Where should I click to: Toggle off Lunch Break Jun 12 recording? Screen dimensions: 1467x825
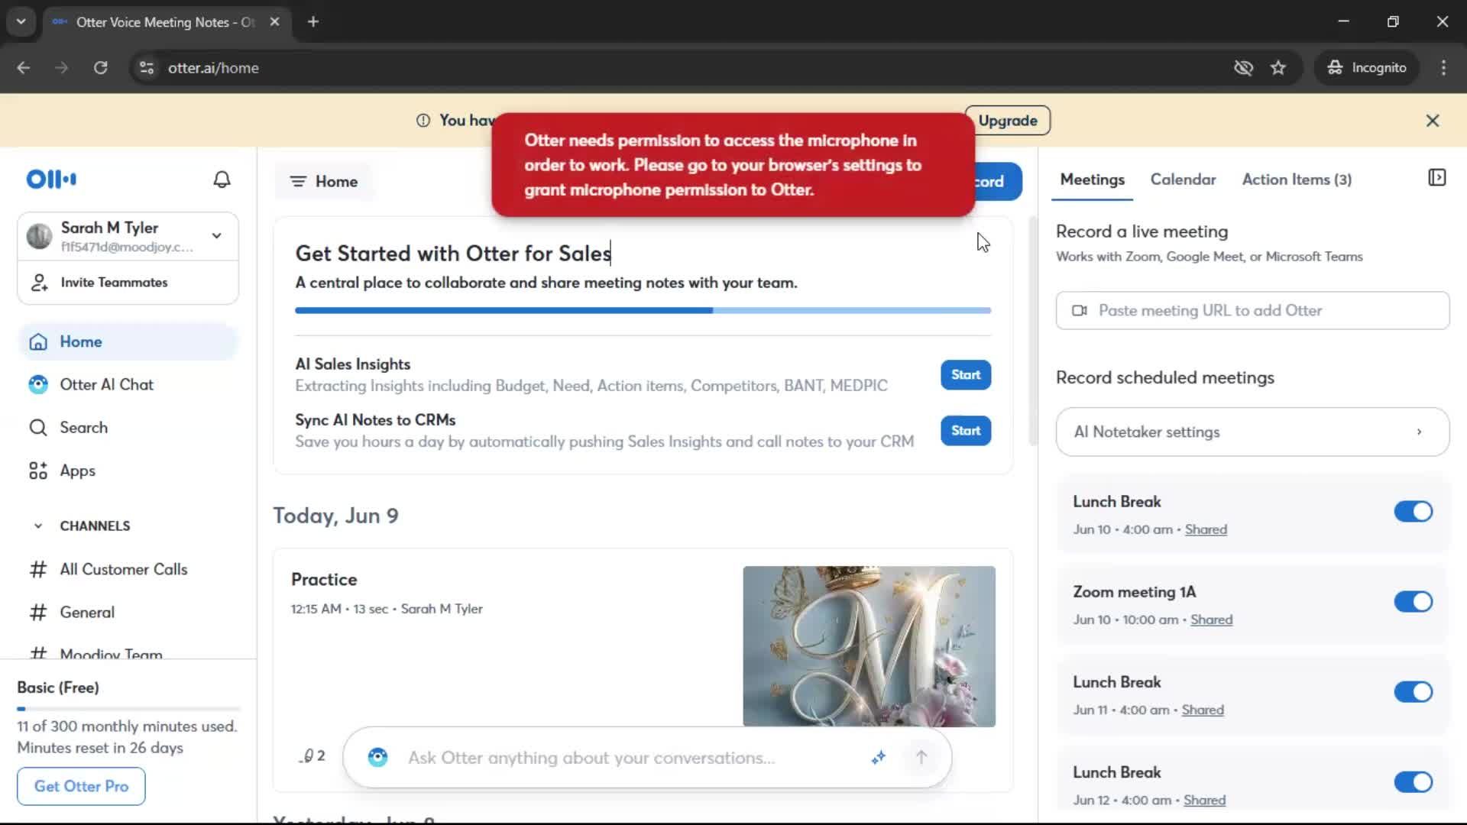coord(1413,782)
